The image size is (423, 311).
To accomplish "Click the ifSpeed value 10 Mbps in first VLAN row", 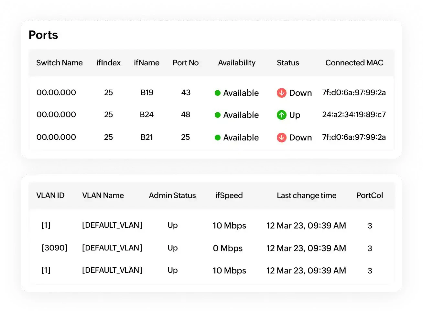I will pyautogui.click(x=229, y=226).
